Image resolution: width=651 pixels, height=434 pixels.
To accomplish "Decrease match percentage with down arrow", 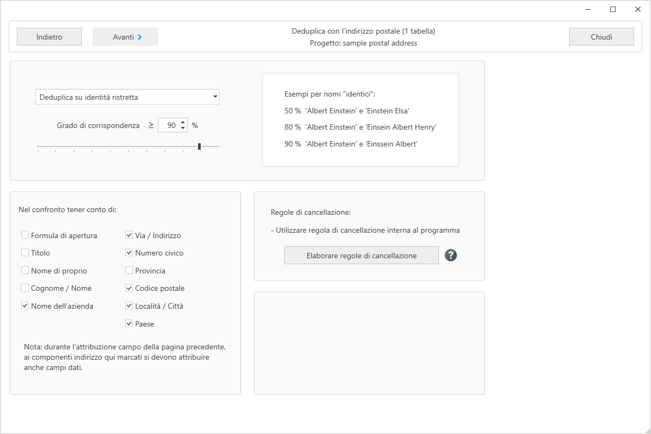I will tap(183, 129).
